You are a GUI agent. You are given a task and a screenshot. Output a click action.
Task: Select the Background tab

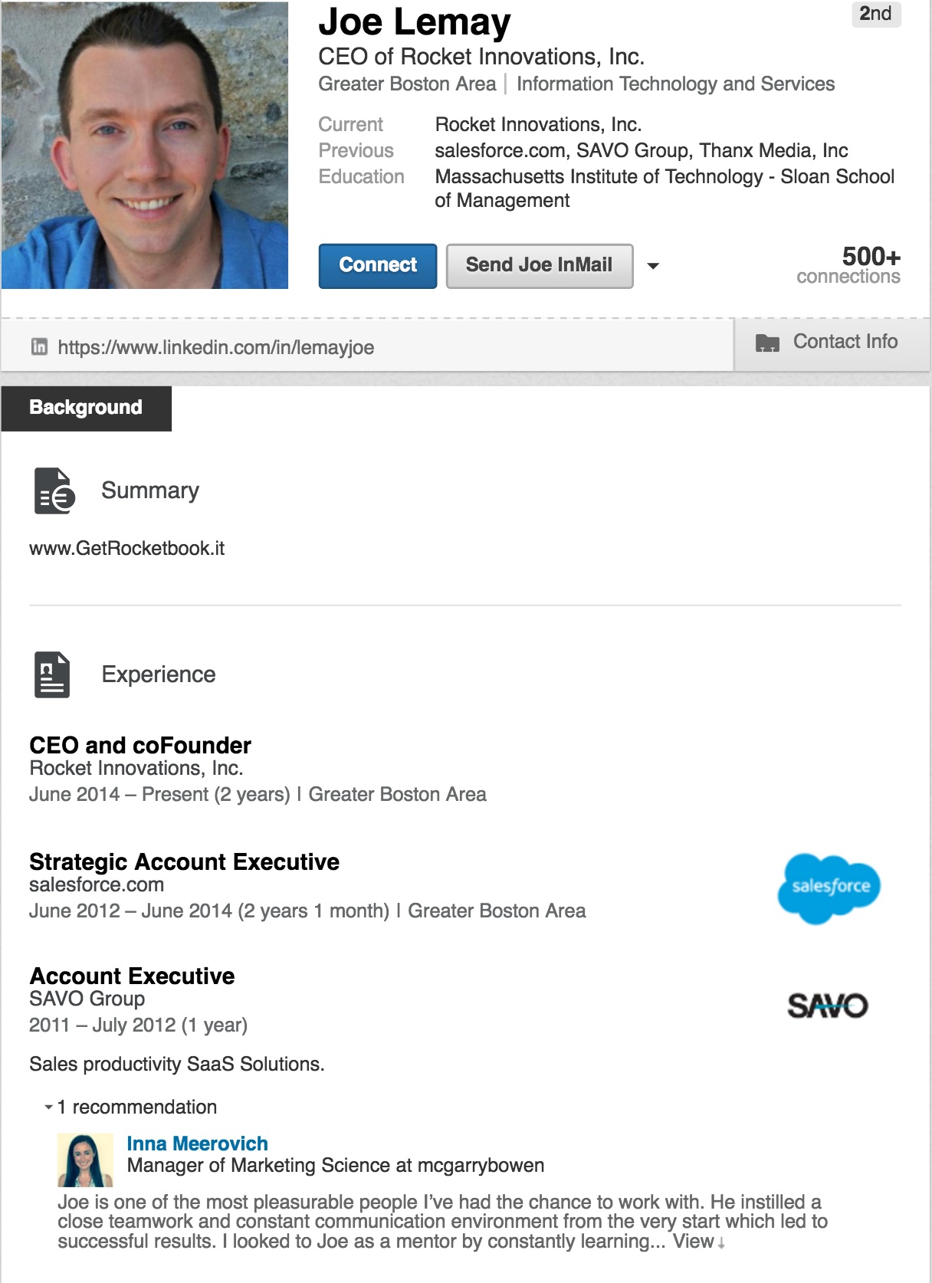(86, 408)
